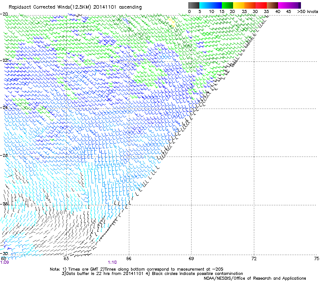The image size is (320, 281).
Task: Click the longitude axis label '75'
Action: pos(317,259)
